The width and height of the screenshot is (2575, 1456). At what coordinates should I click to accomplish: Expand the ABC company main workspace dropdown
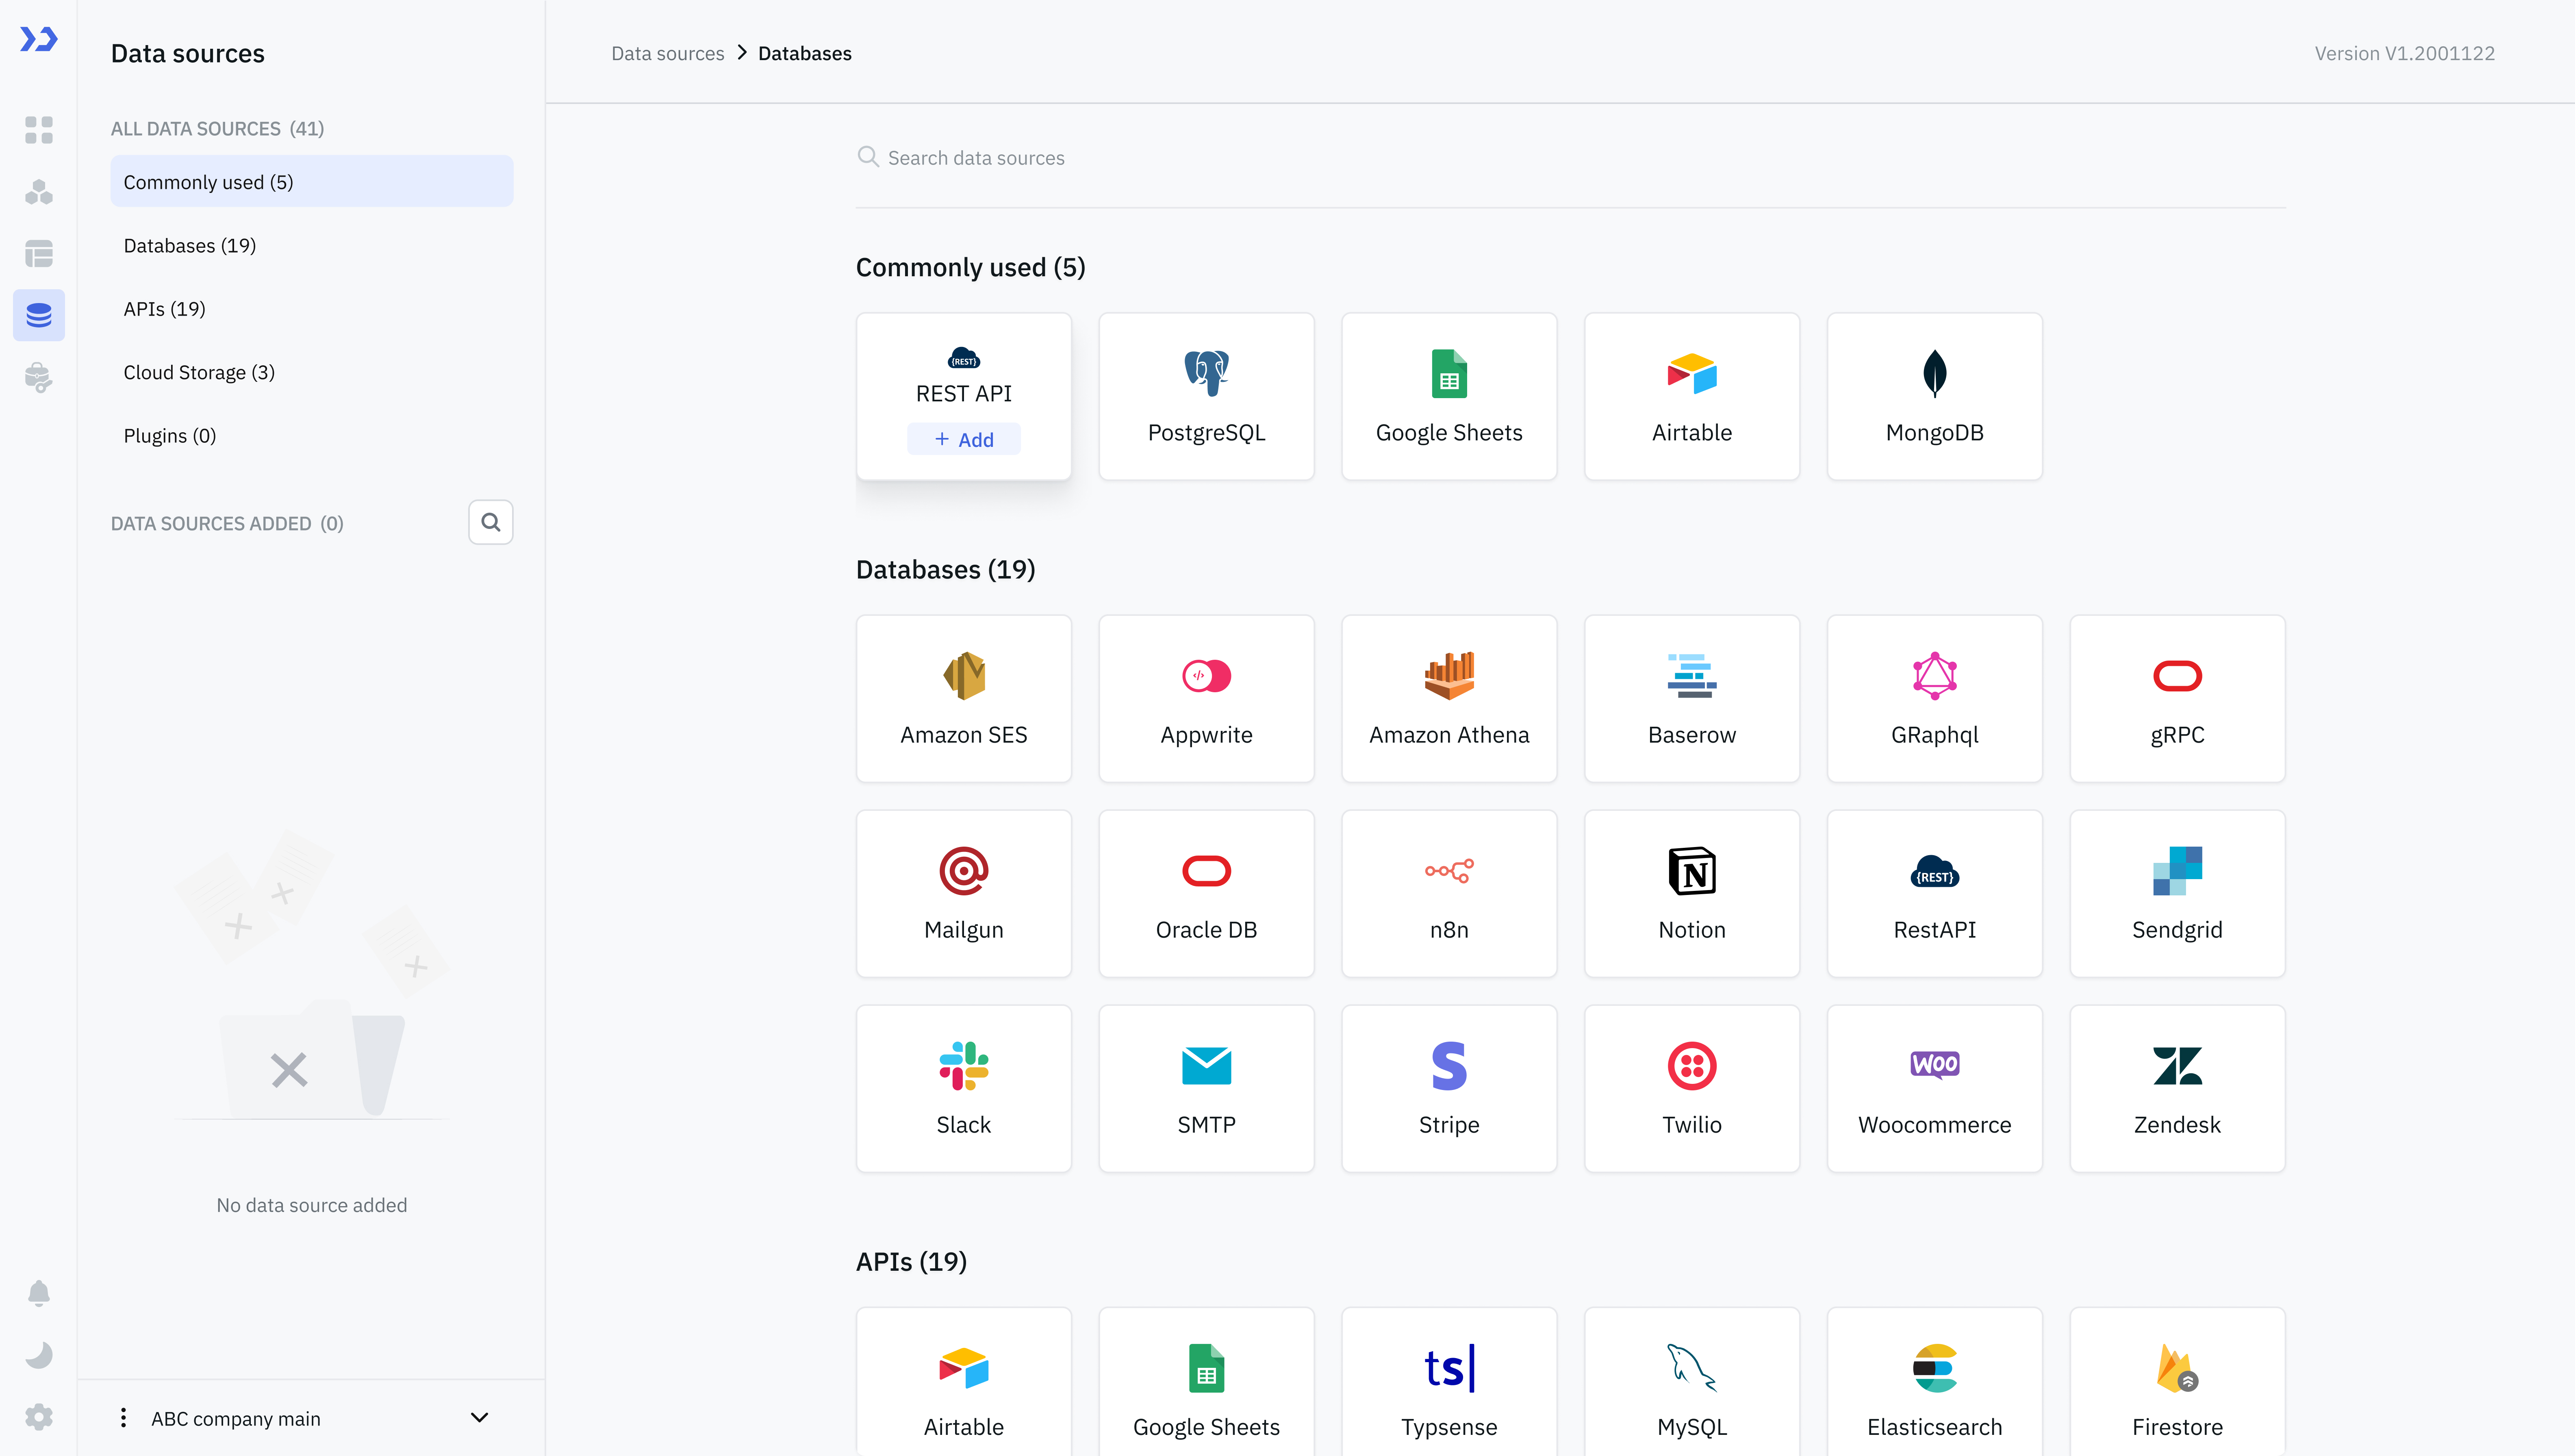(x=479, y=1418)
